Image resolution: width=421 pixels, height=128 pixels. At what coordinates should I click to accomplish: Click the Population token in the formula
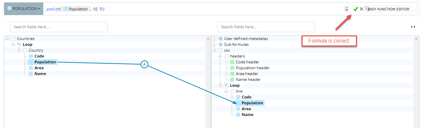[76, 9]
